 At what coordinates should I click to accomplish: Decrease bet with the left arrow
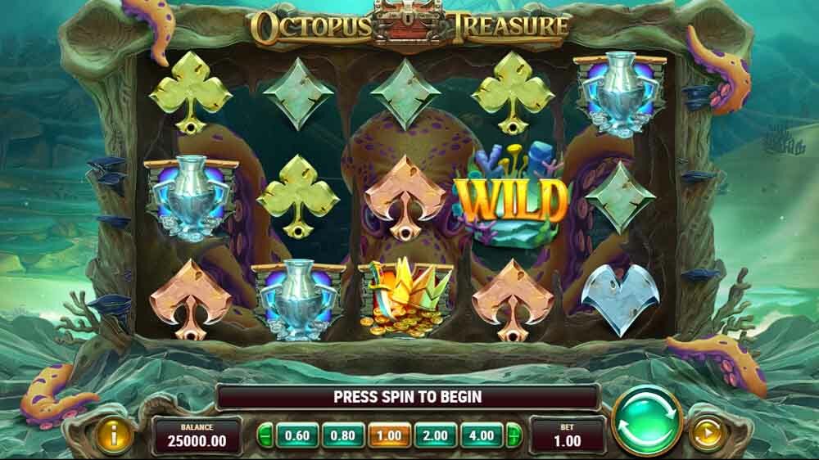tap(265, 435)
